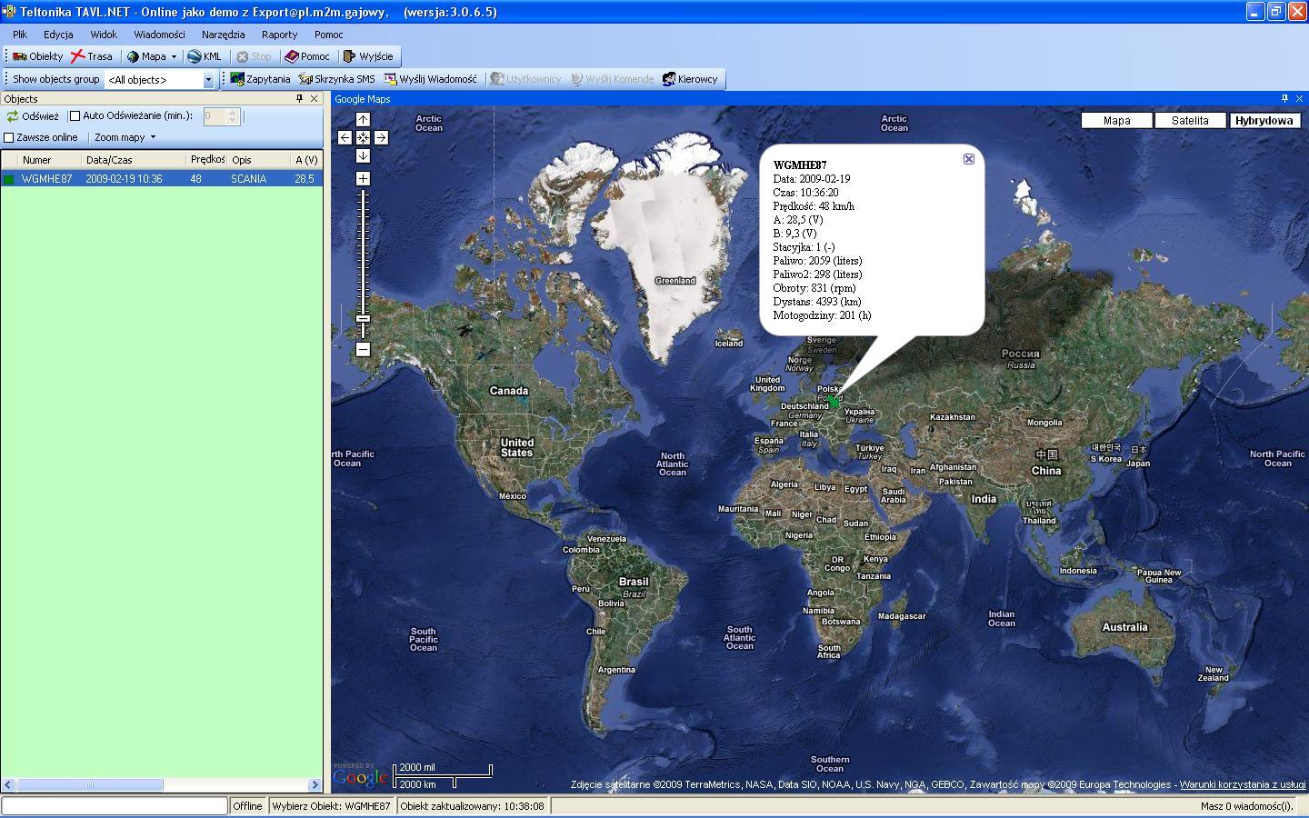
Task: Click Wyślij Wiadomość send message
Action: (430, 79)
